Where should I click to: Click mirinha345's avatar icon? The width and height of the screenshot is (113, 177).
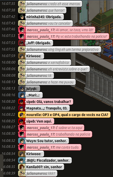click(x=22, y=17)
